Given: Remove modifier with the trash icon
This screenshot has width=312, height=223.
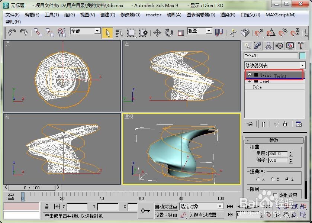Looking at the screenshot, I should 285,123.
